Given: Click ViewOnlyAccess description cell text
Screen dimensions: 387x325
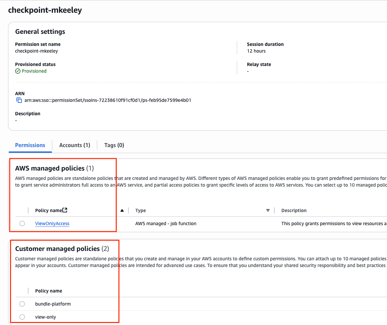Looking at the screenshot, I should tap(334, 224).
